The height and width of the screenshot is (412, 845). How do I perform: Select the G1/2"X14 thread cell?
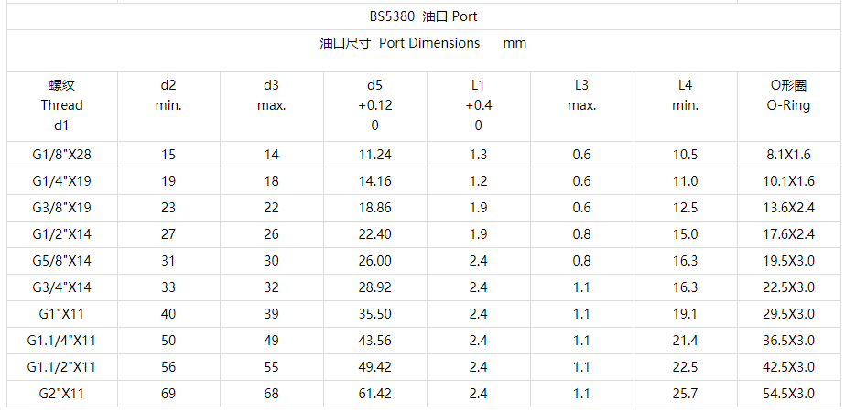pos(62,234)
